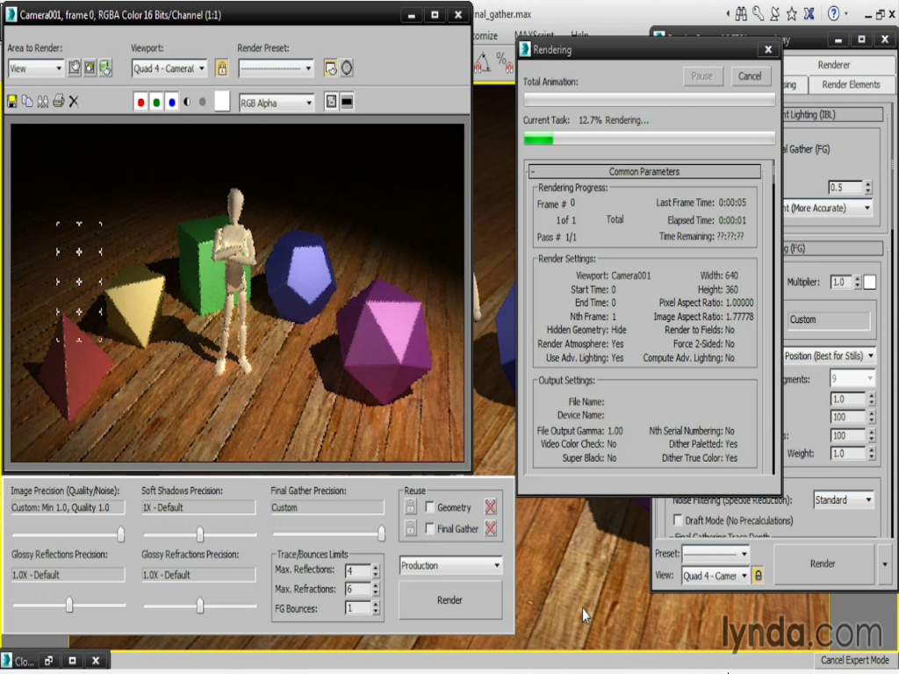Toggle the red channel display button
The width and height of the screenshot is (899, 674).
pyautogui.click(x=140, y=103)
